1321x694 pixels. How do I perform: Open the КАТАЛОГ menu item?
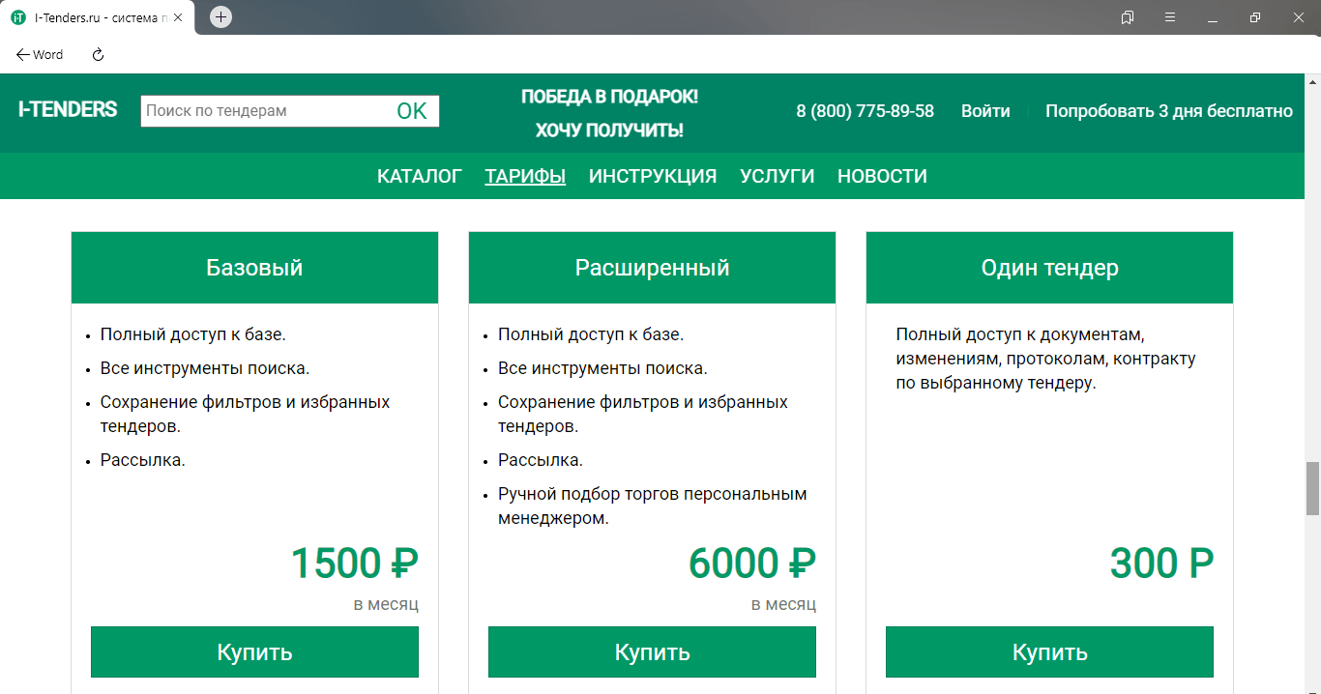click(x=420, y=176)
